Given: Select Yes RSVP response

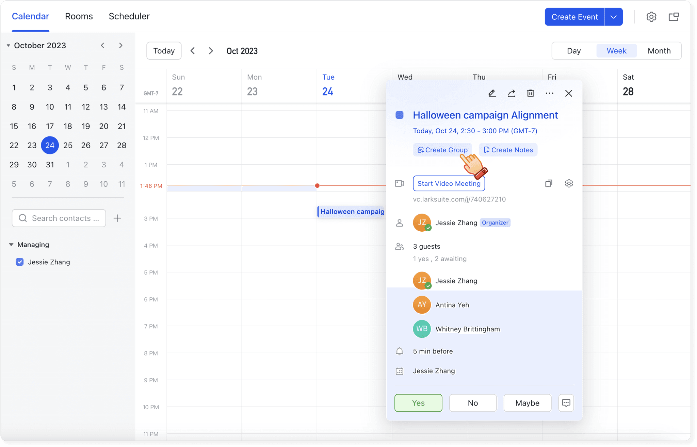Looking at the screenshot, I should tap(418, 403).
